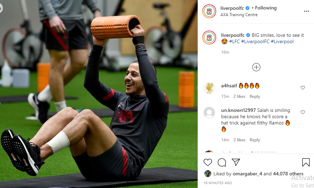Screen dimensions: 314x188
Task: Save the post with the bookmark icon
Action: (306, 162)
